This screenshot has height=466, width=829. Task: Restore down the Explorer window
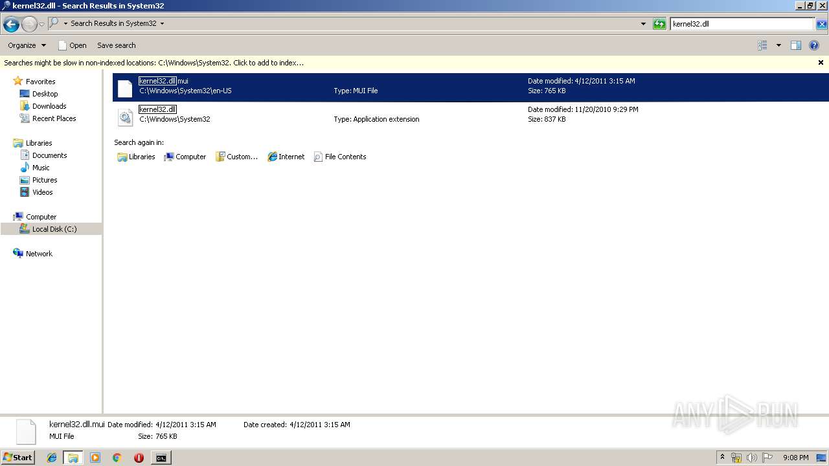pos(810,6)
